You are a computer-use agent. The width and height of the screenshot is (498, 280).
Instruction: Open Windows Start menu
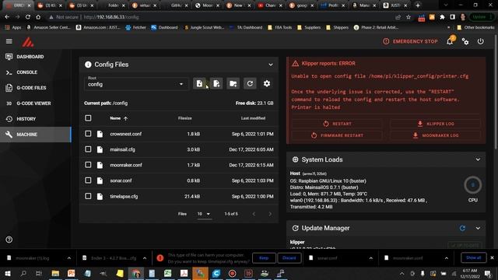pyautogui.click(x=8, y=273)
